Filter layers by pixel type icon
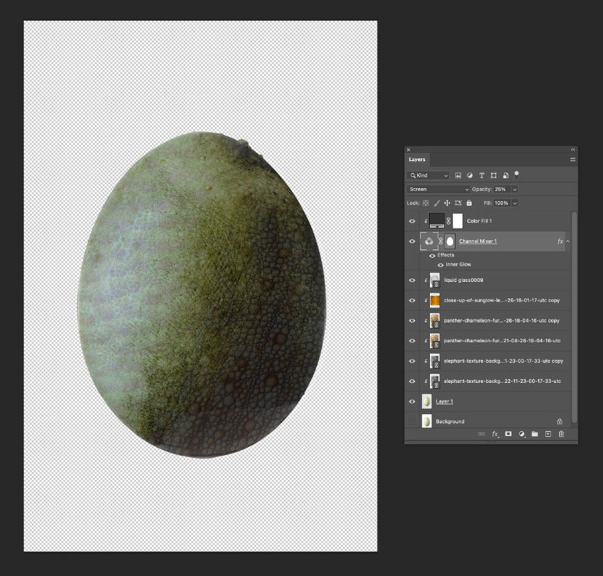Screen dimensions: 603x576 pos(458,176)
